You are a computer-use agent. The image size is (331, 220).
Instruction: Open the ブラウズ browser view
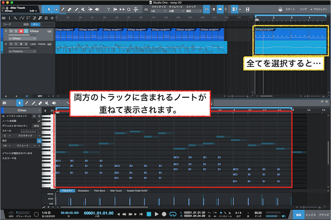(x=324, y=215)
